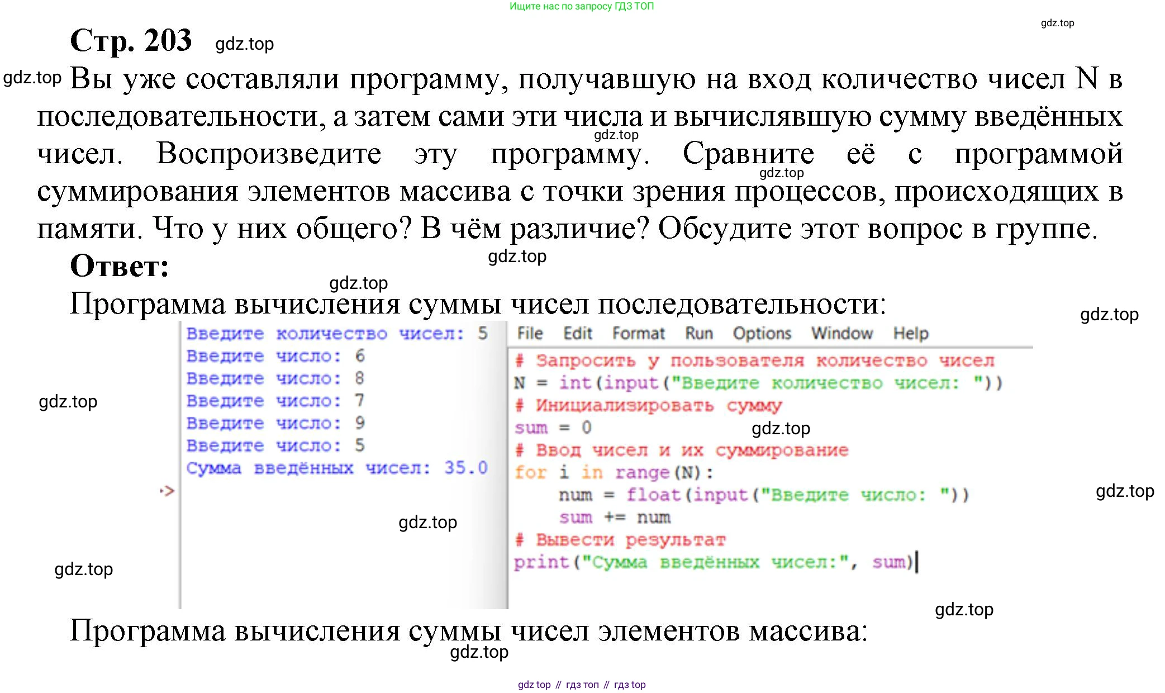Viewport: 1165px width, 693px height.
Task: Click the comment 'Запросить у пользователя количество чисел'
Action: click(x=754, y=361)
